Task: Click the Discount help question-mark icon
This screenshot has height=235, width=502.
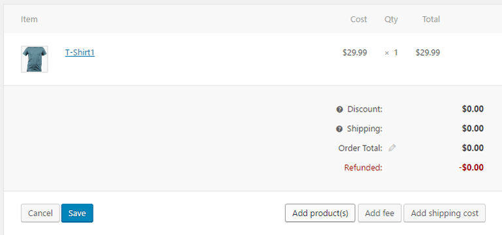Action: pos(339,110)
